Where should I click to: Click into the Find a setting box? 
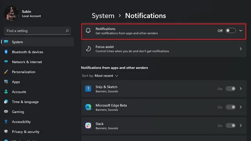[38, 31]
